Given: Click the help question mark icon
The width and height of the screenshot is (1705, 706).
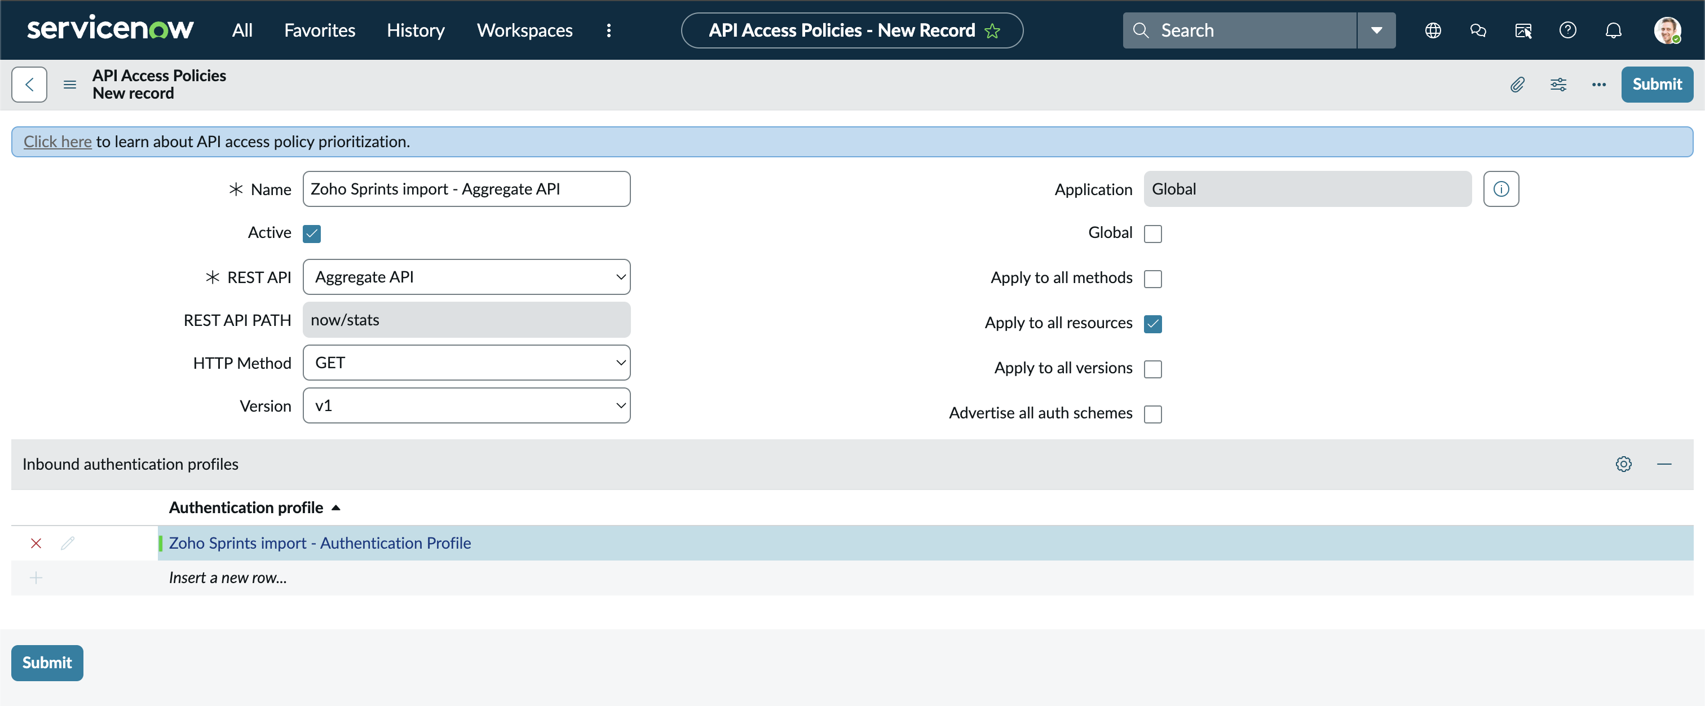Looking at the screenshot, I should tap(1567, 30).
